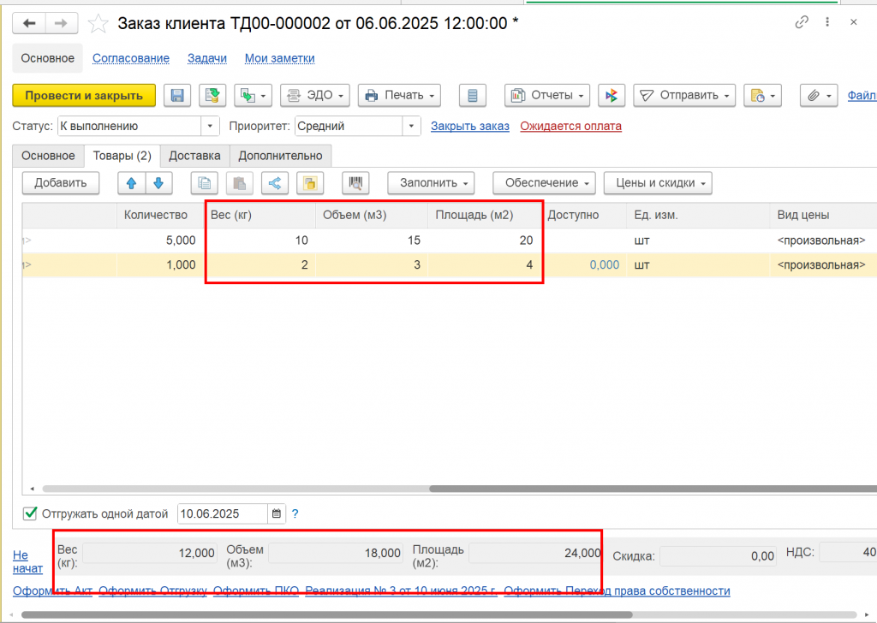Open the Отправить dropdown

684,96
